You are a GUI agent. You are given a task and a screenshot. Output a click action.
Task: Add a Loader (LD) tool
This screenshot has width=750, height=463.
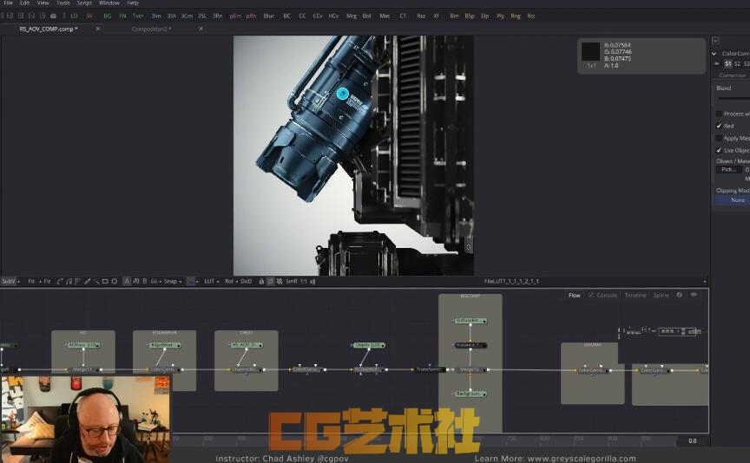click(x=74, y=16)
